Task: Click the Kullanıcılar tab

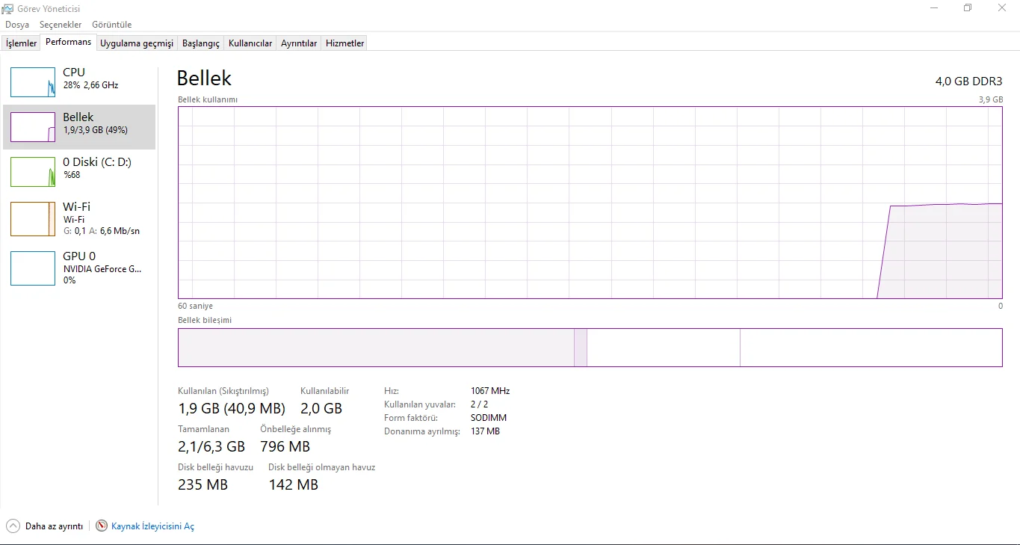Action: coord(250,43)
